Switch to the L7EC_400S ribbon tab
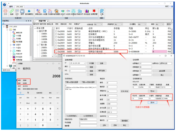The height and width of the screenshot is (131, 176). (19, 7)
